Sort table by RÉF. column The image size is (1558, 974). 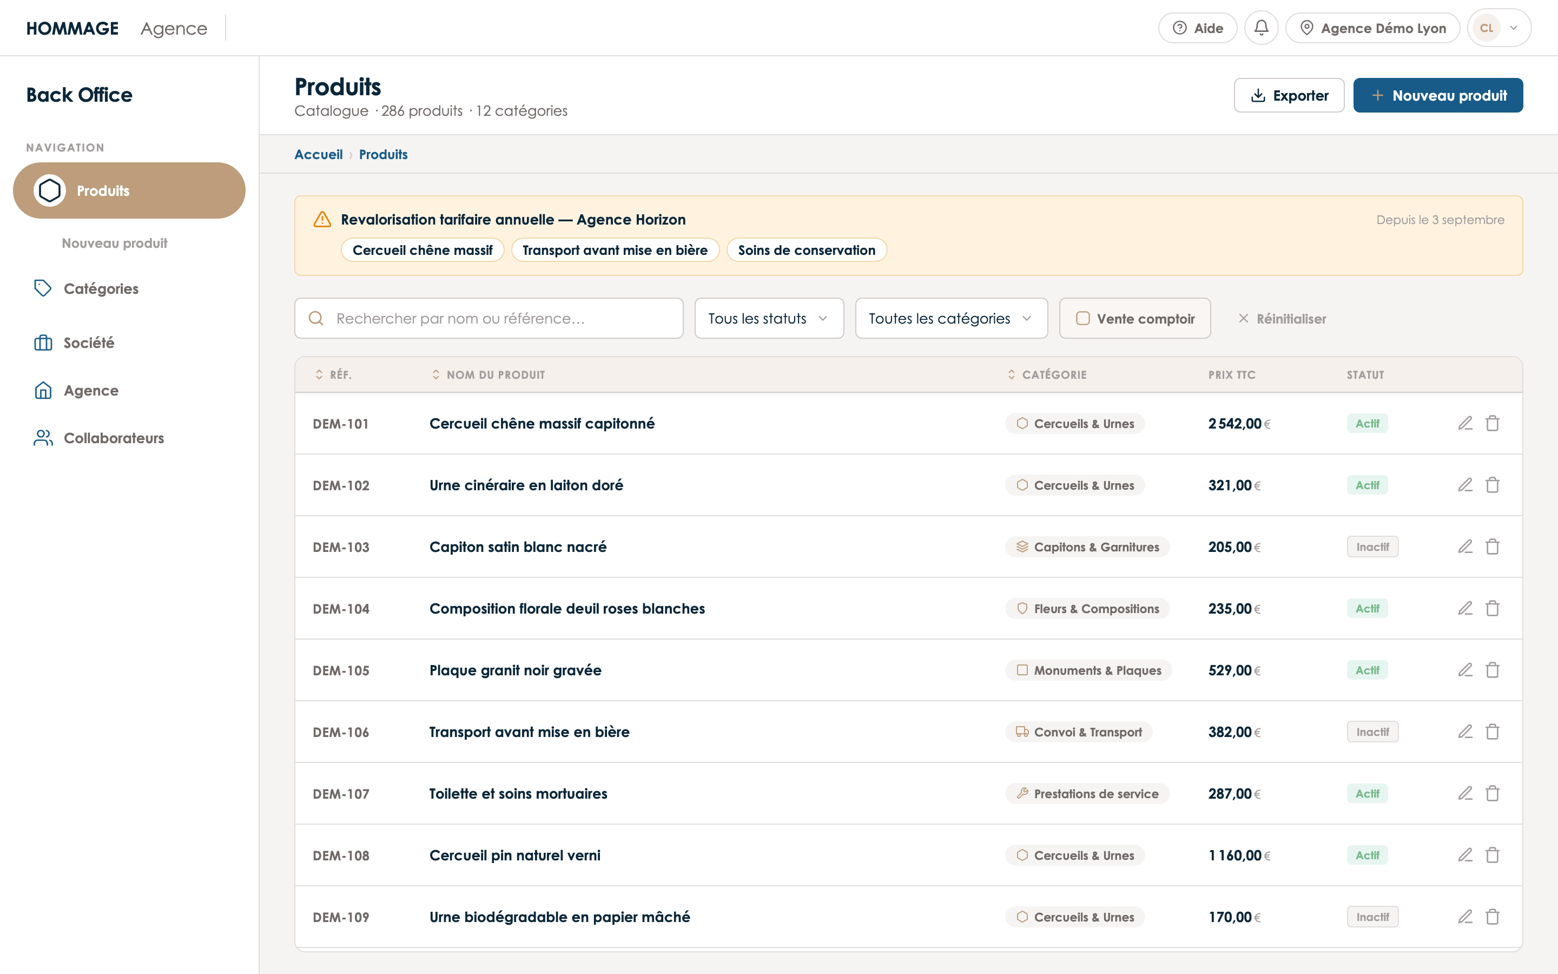coord(333,375)
